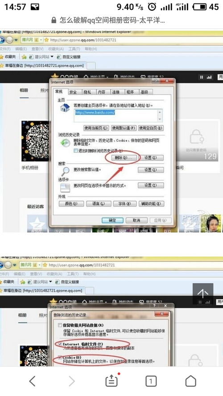Select the 程序 tab in Internet 选项
The width and height of the screenshot is (223, 396).
coord(130,92)
